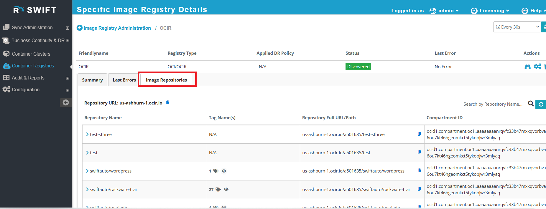Click green Discovered status badge

click(x=358, y=67)
